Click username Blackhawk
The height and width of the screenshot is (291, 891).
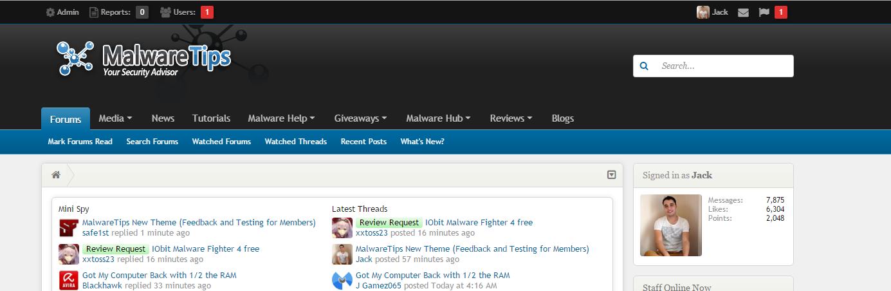pyautogui.click(x=102, y=286)
